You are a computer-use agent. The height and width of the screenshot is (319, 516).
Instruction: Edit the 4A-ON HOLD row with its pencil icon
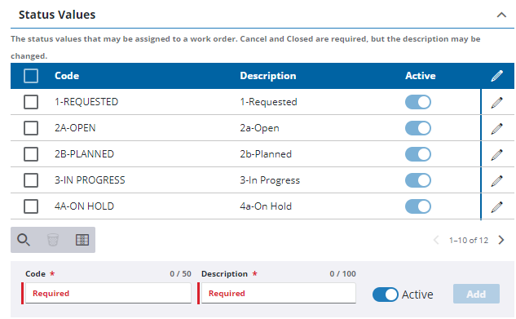click(x=497, y=206)
